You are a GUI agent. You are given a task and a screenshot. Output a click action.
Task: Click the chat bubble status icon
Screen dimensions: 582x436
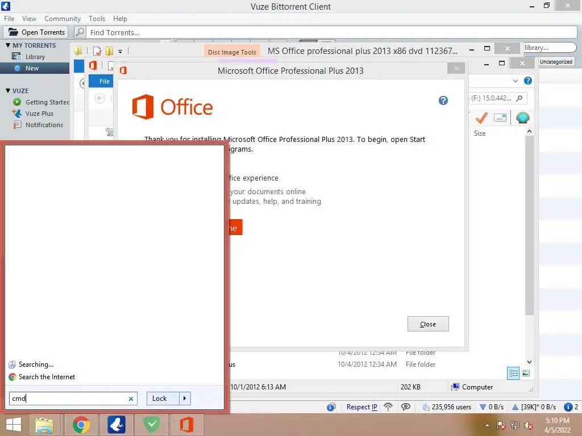[406, 406]
